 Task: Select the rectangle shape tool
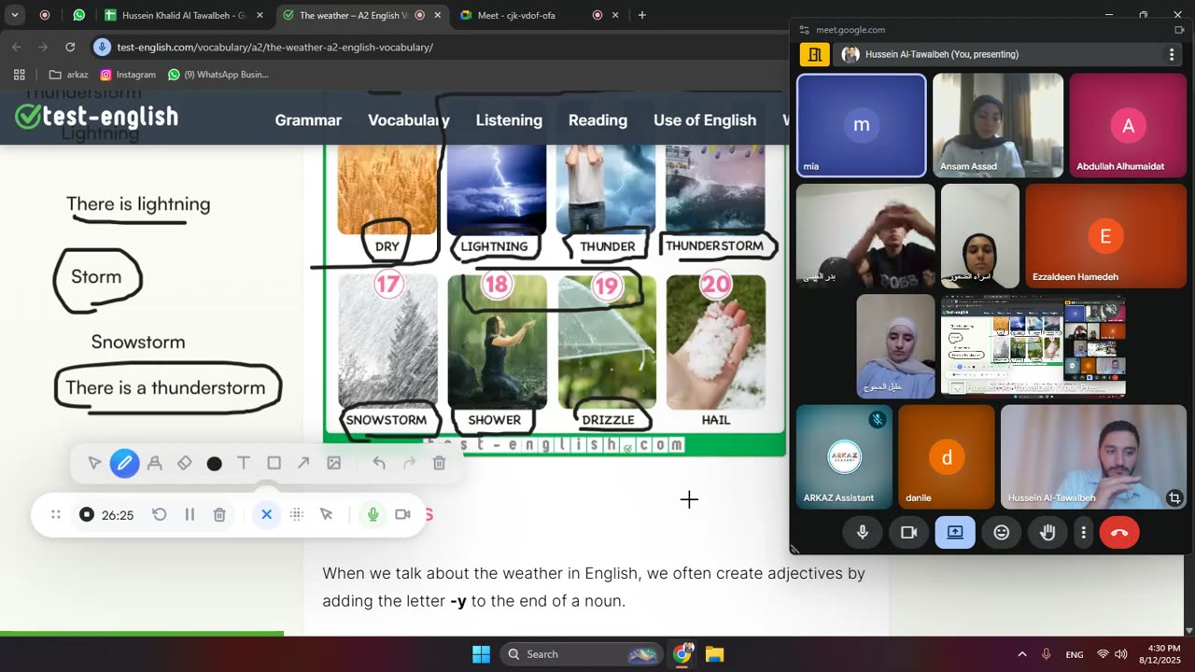point(274,463)
